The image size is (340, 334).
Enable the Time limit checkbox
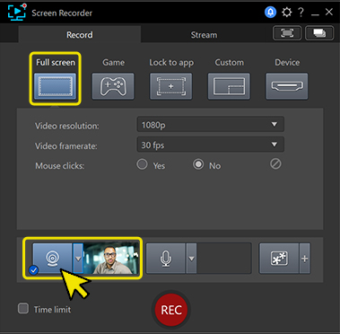tap(23, 309)
